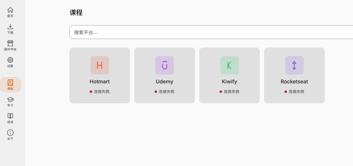Click Udemy's red connection status dot
The image size is (353, 166).
coord(156,91)
